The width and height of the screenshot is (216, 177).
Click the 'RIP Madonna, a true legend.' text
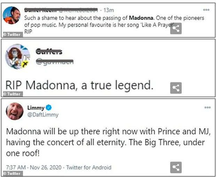[79, 85]
